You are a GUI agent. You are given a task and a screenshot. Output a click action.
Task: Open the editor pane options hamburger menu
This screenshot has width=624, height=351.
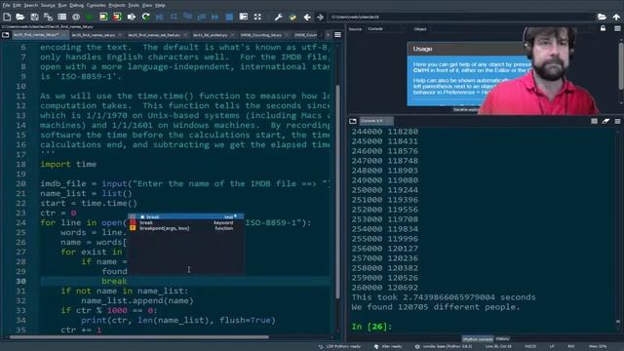coord(337,35)
